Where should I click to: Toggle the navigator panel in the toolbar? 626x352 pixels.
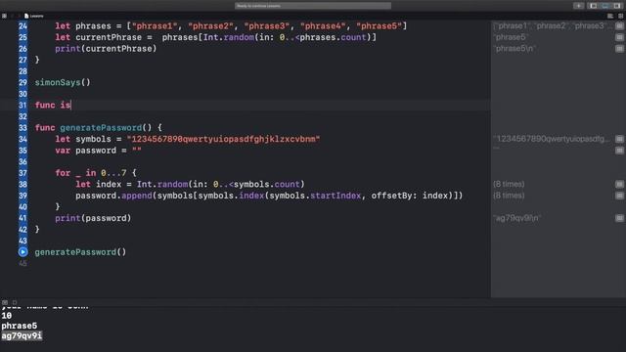pyautogui.click(x=594, y=6)
